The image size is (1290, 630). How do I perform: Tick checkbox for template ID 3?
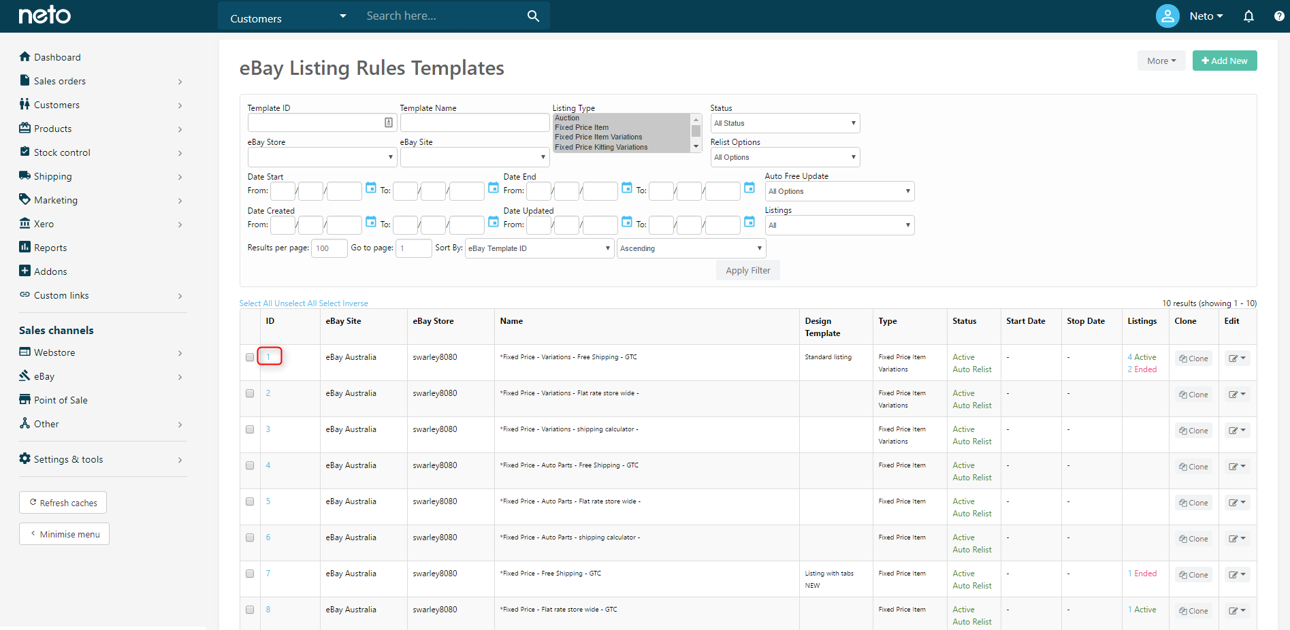click(250, 429)
